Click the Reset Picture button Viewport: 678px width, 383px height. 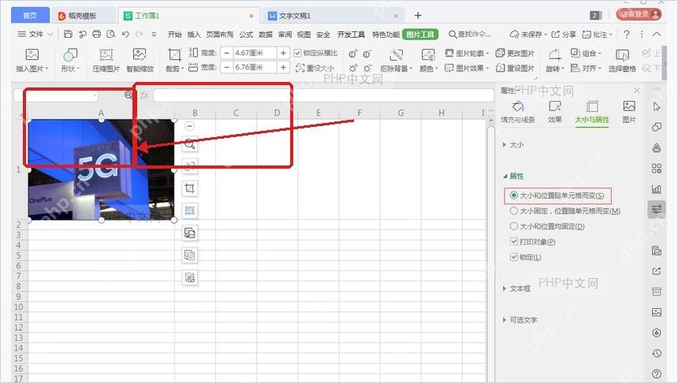[515, 68]
